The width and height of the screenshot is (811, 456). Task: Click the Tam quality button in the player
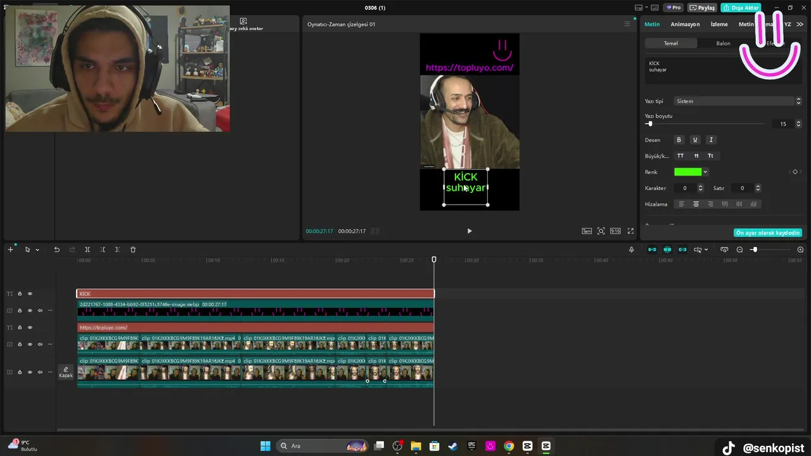point(587,231)
